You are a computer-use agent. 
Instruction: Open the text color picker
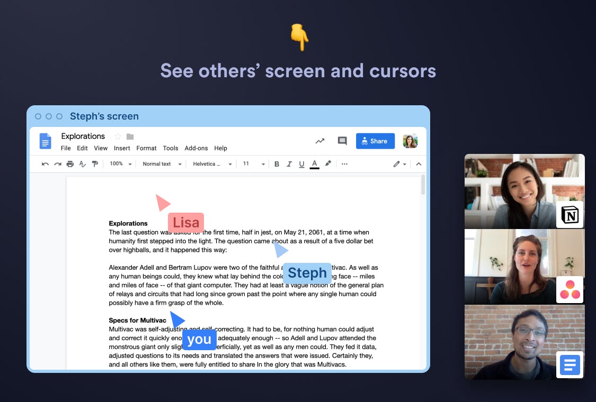(315, 164)
